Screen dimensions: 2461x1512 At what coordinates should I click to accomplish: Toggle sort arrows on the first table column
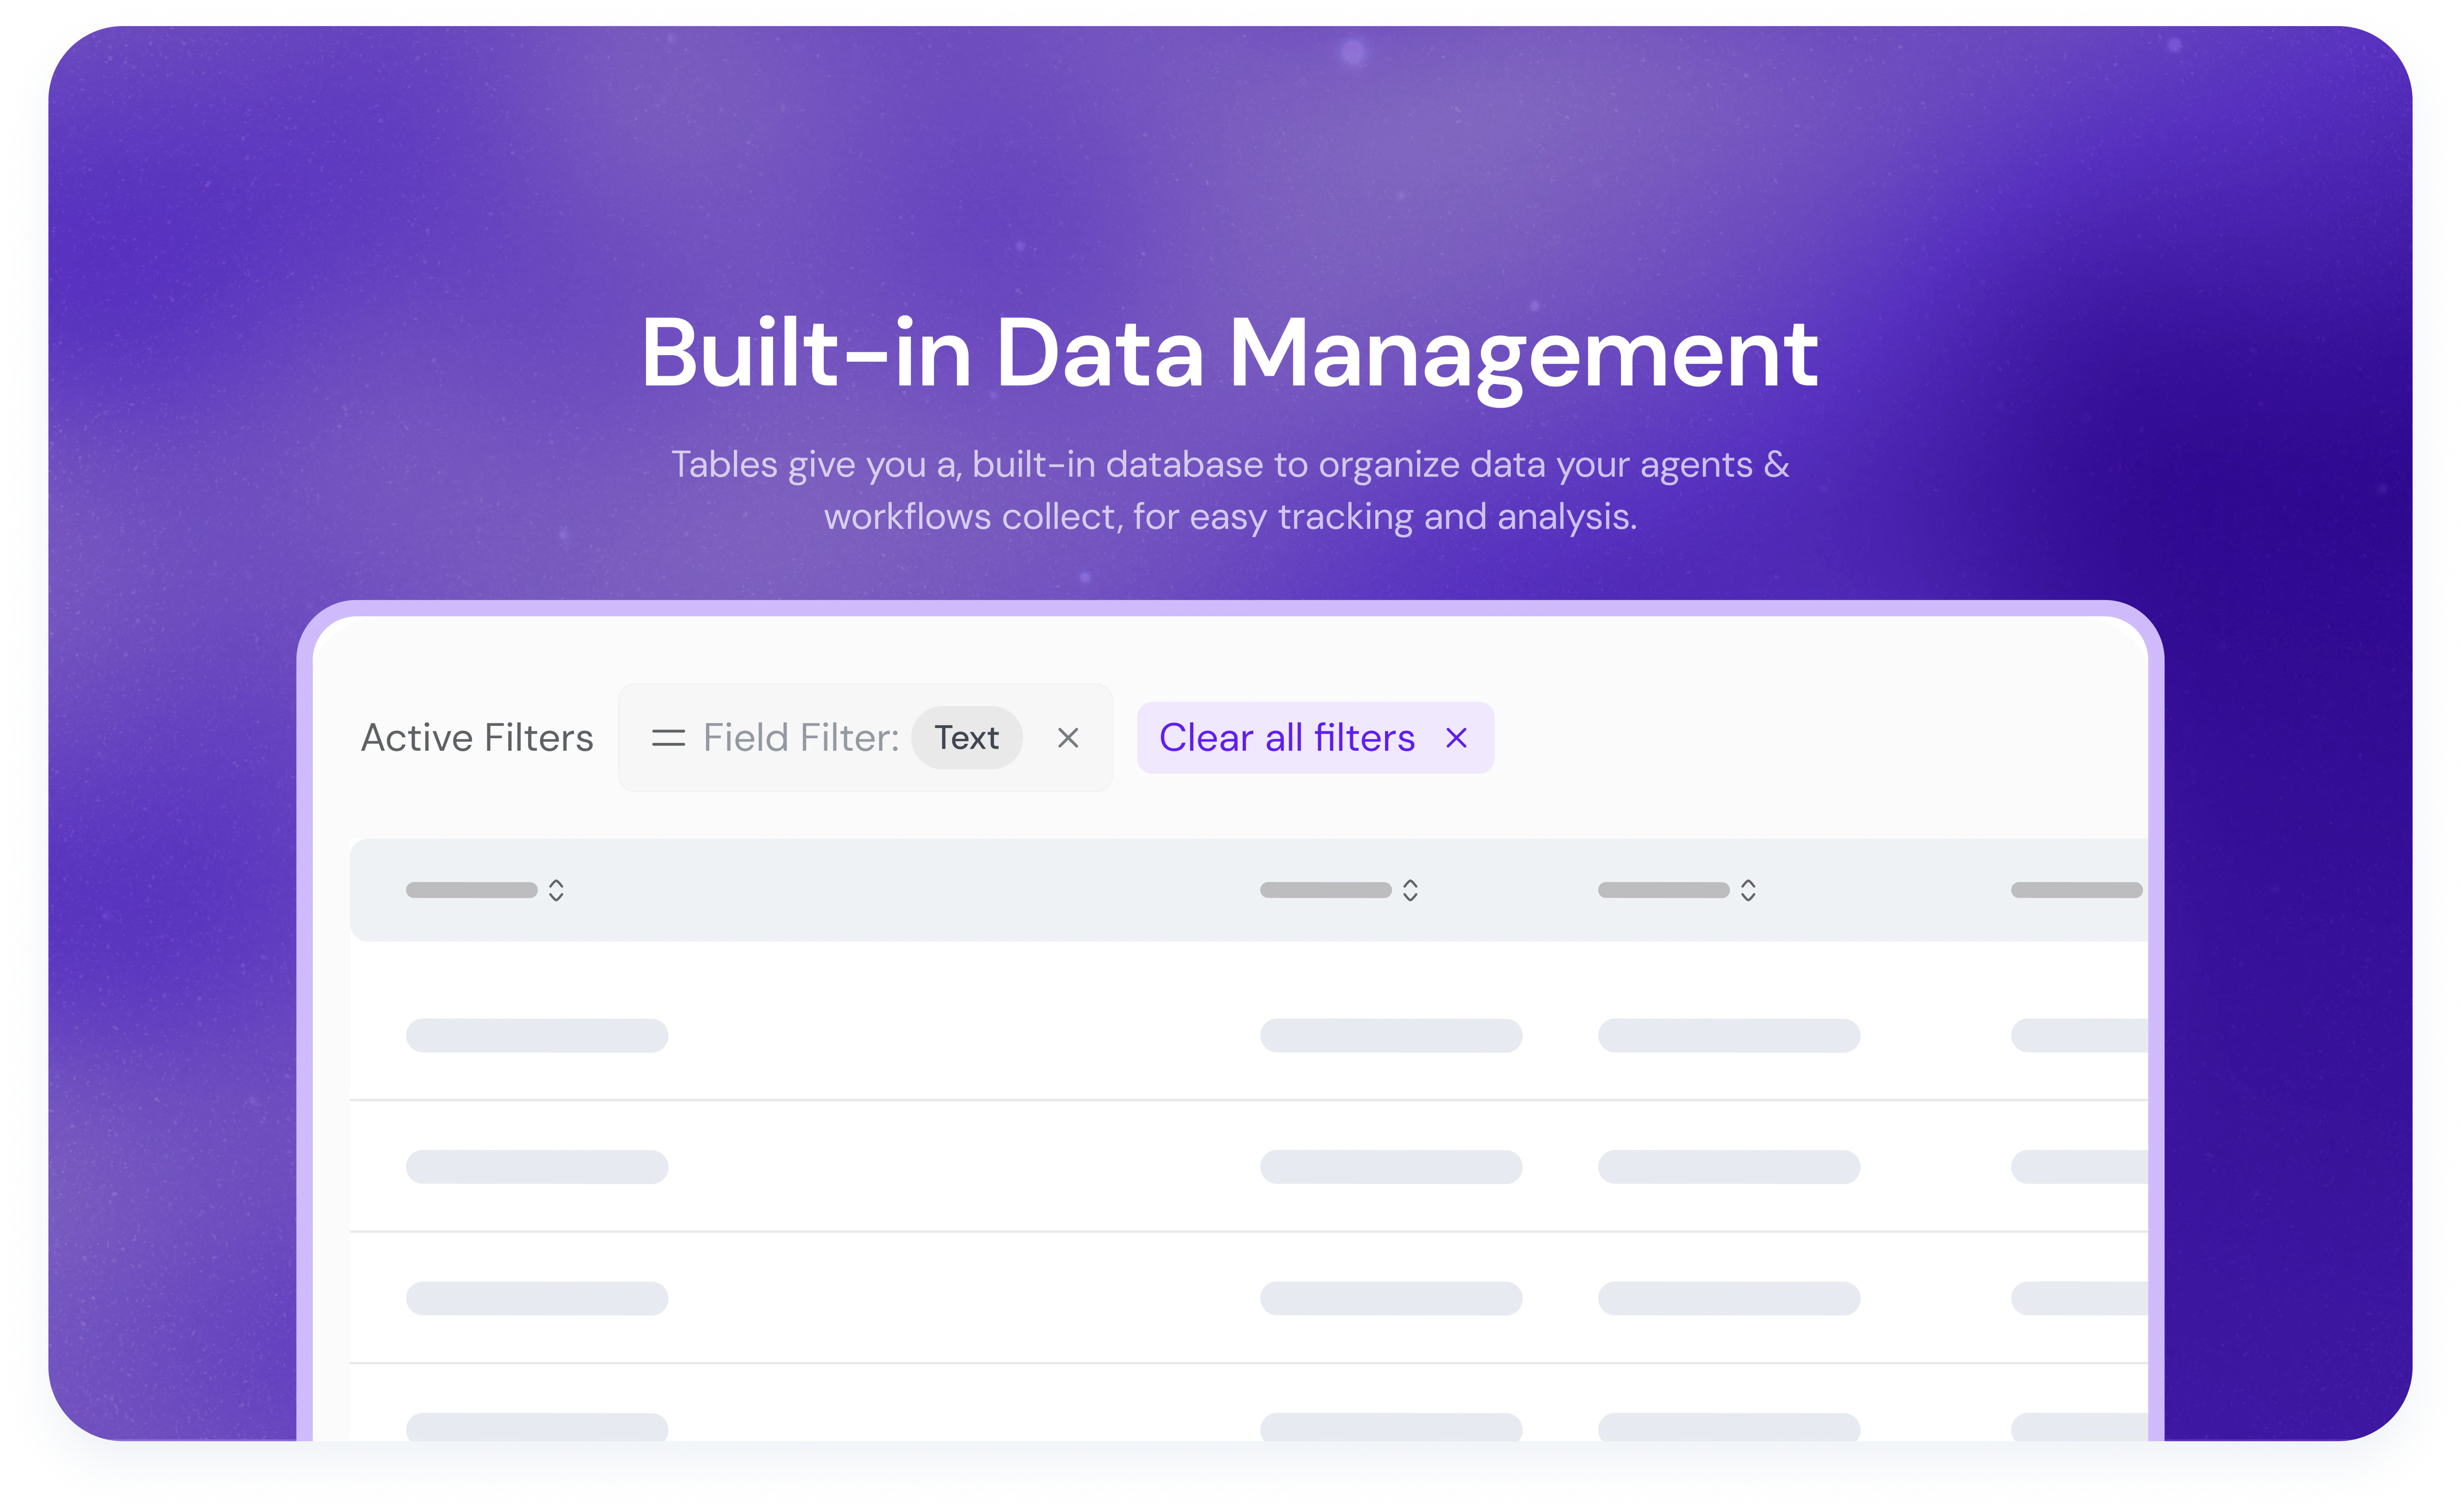click(556, 890)
